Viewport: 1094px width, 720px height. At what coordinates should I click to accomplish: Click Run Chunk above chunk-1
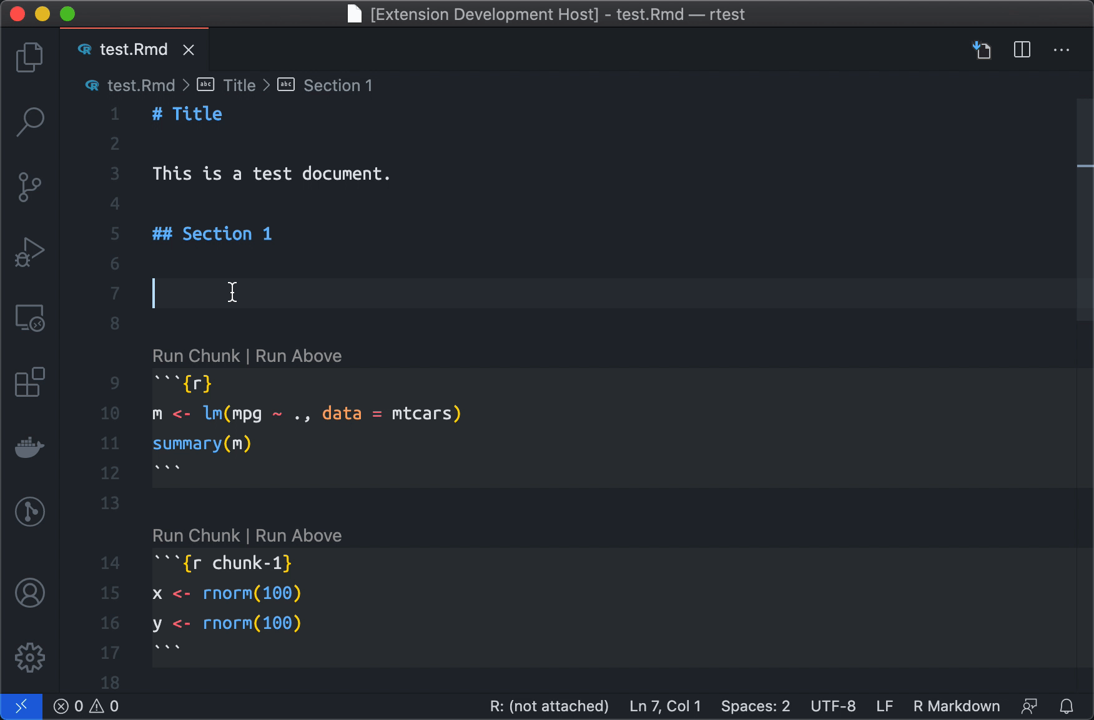point(196,535)
